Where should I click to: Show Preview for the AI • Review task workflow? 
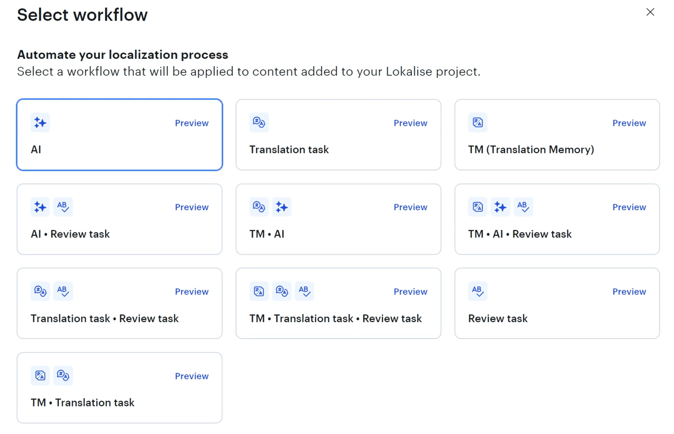coord(192,207)
